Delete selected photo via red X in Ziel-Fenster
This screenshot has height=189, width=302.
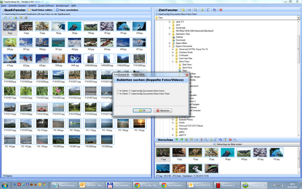(221, 10)
